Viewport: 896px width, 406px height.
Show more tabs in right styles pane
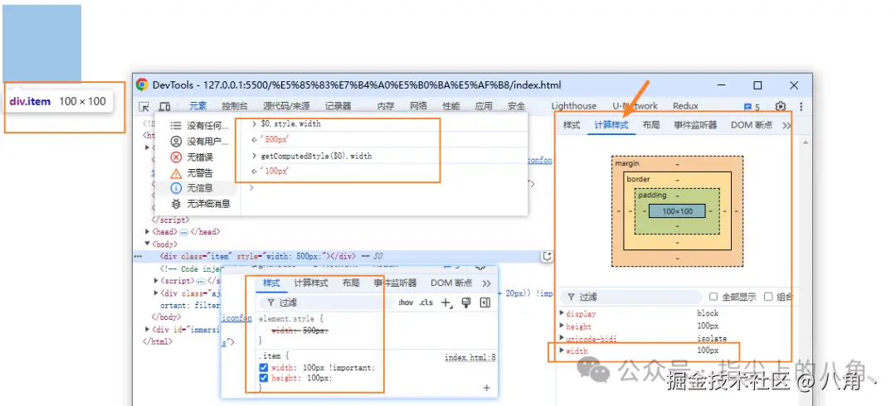coord(786,125)
